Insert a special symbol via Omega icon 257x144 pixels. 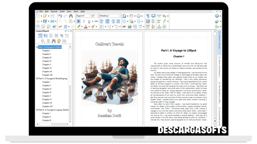pos(124,16)
